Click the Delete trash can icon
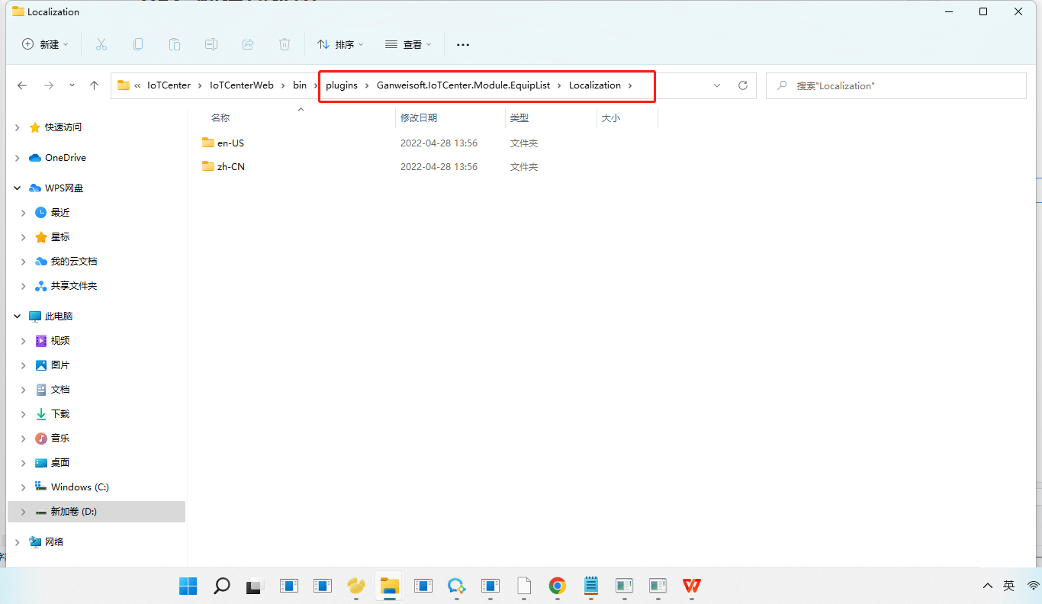The width and height of the screenshot is (1042, 604). tap(285, 44)
